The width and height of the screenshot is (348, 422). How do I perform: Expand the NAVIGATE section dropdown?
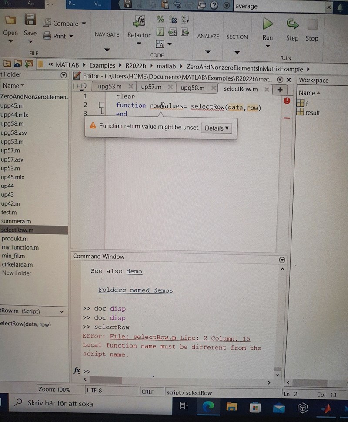click(x=107, y=51)
